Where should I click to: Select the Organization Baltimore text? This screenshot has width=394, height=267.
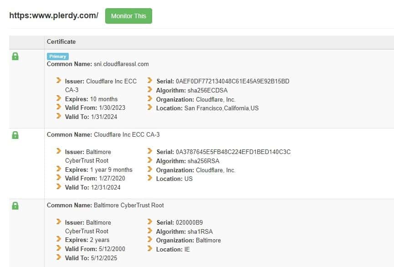coord(189,241)
